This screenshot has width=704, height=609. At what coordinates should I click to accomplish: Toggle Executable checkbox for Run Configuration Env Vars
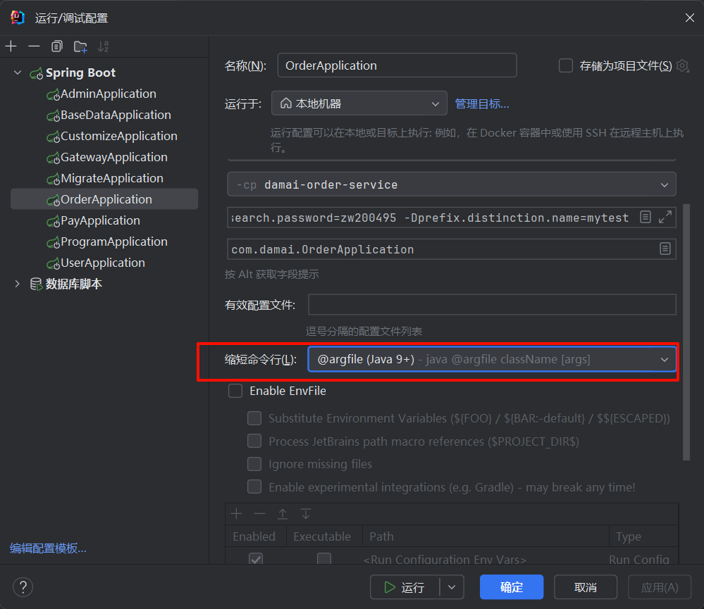[324, 558]
